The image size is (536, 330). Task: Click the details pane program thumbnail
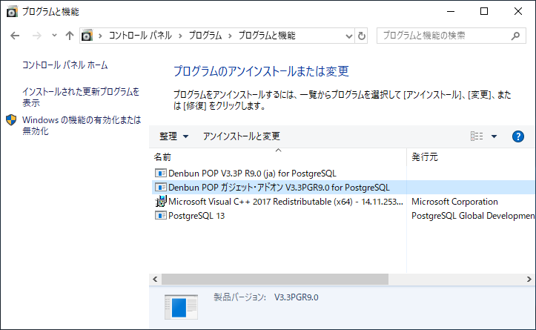181,307
